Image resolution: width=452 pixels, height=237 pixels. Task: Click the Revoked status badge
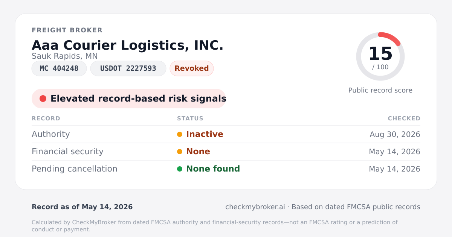click(192, 68)
